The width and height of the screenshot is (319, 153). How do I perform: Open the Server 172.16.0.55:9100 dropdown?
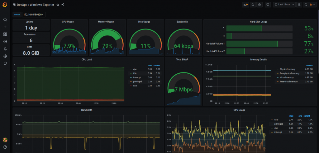[x=34, y=15]
